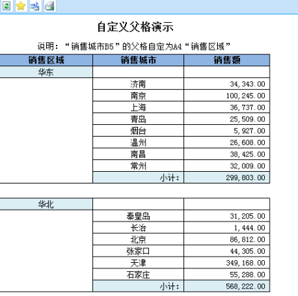
Task: Select the 济南 city cell
Action: pos(138,83)
